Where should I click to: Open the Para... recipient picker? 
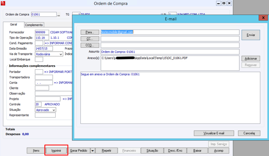click(x=90, y=32)
